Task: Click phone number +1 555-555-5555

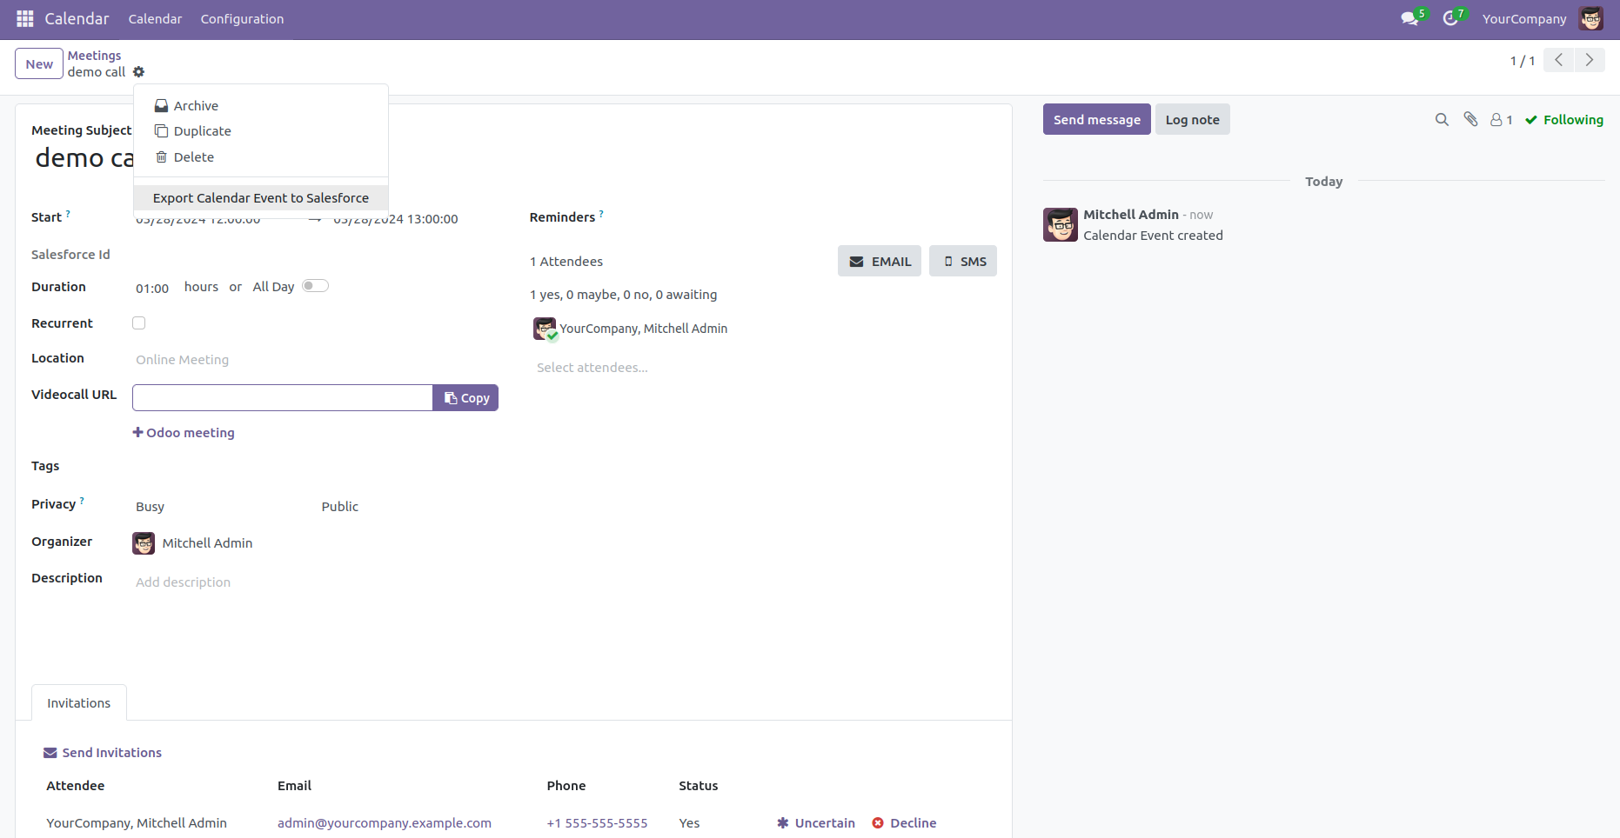Action: click(597, 823)
